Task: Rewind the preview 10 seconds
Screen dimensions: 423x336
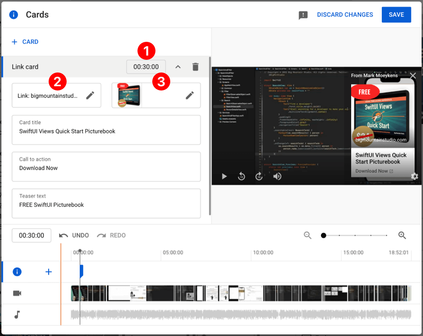Action: point(242,176)
